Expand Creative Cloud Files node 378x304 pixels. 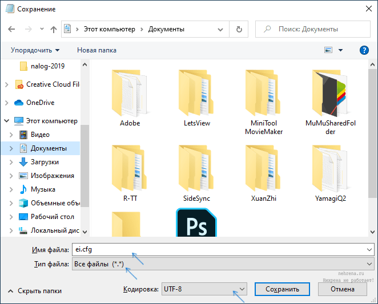(7, 84)
